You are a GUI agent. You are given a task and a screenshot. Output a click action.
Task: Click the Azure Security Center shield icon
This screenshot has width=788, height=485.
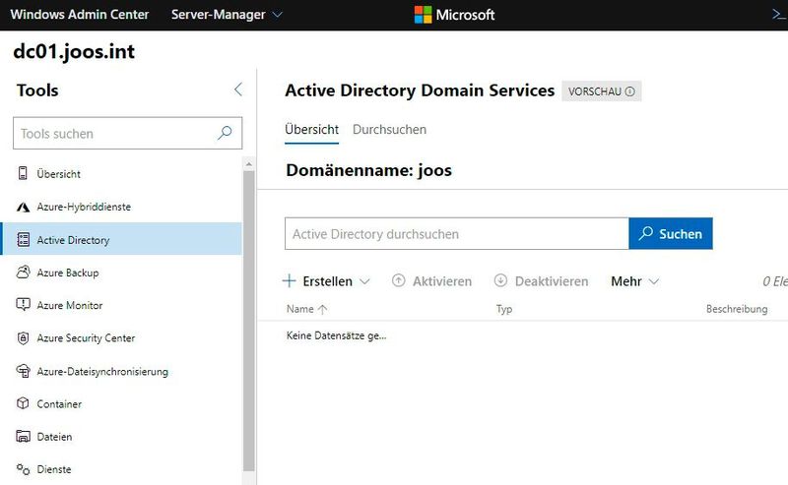point(23,337)
